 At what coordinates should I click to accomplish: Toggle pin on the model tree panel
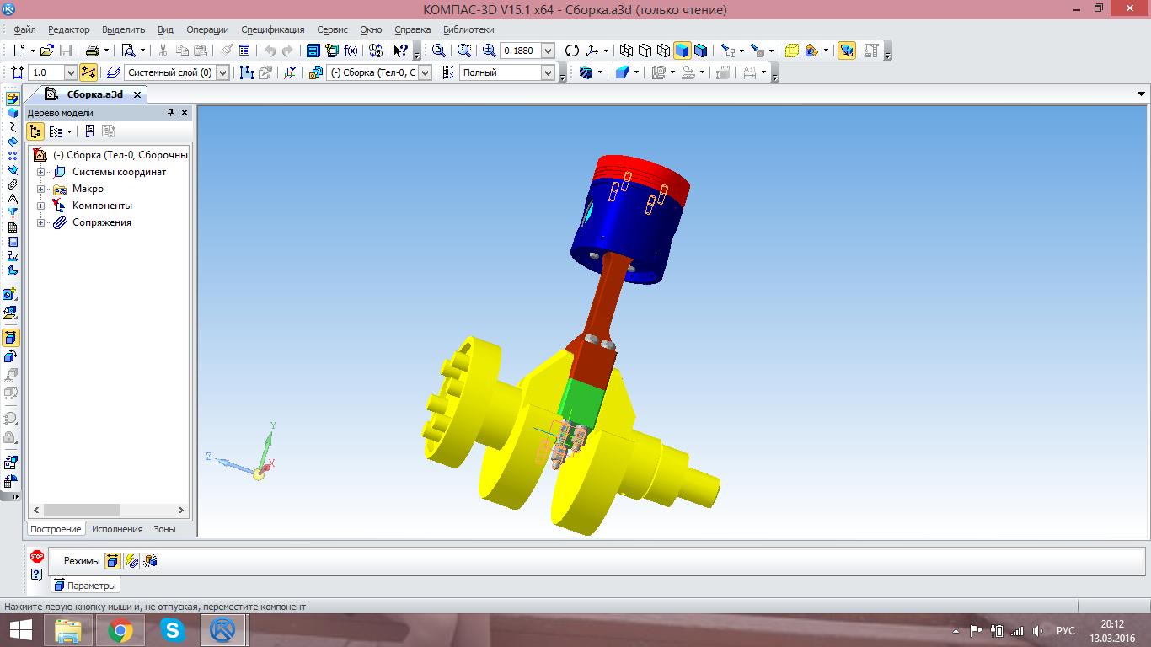coord(170,113)
